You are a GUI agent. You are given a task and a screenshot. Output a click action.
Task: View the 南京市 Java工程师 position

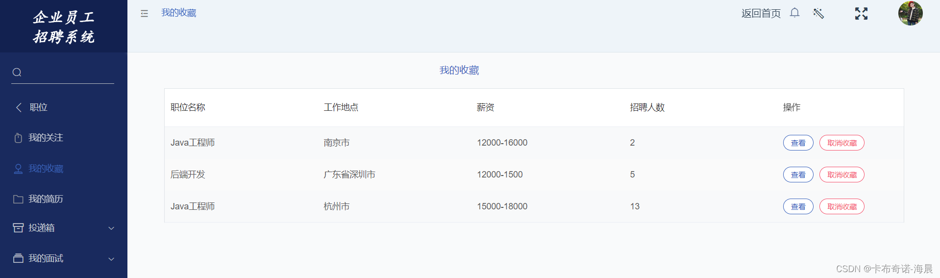[798, 143]
